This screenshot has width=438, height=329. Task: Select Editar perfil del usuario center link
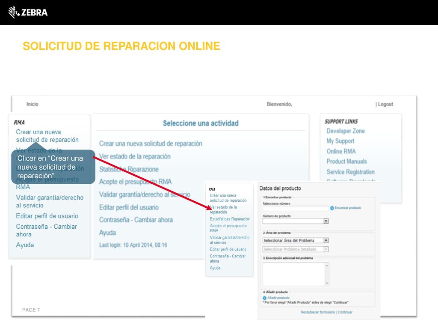[x=129, y=207]
